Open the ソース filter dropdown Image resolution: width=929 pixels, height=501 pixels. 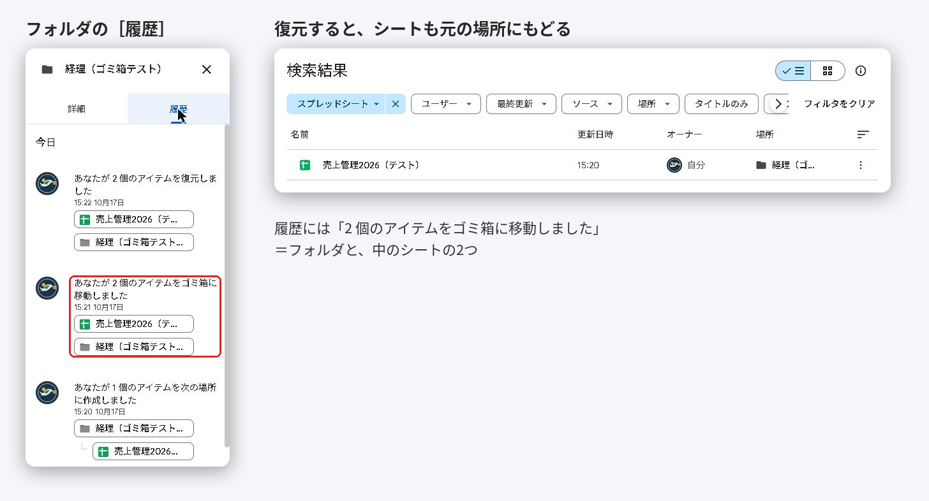591,104
